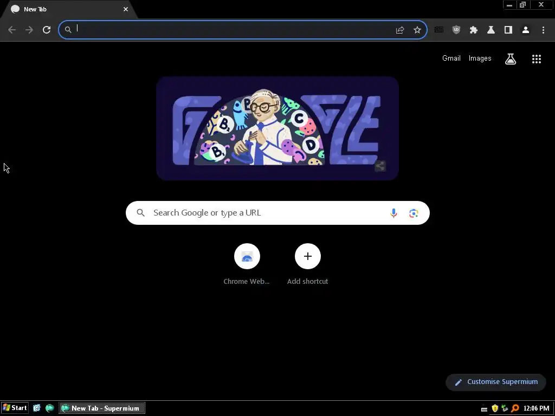Reload the page with the refresh icon
Viewport: 555px width, 416px height.
pos(47,30)
